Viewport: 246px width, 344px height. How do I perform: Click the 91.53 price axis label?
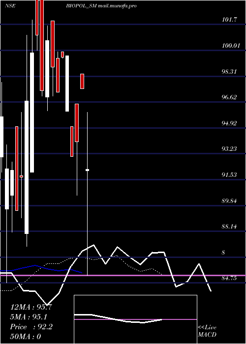point(229,174)
